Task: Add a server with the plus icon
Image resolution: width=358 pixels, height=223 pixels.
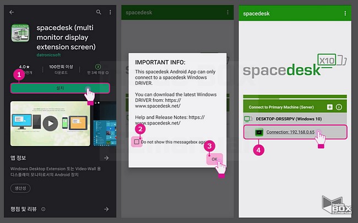Action: [x=330, y=107]
